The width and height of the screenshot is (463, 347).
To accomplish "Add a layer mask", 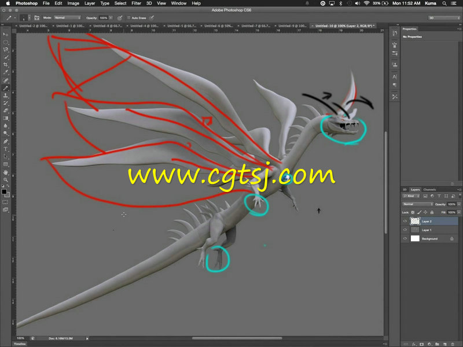I will click(x=422, y=344).
